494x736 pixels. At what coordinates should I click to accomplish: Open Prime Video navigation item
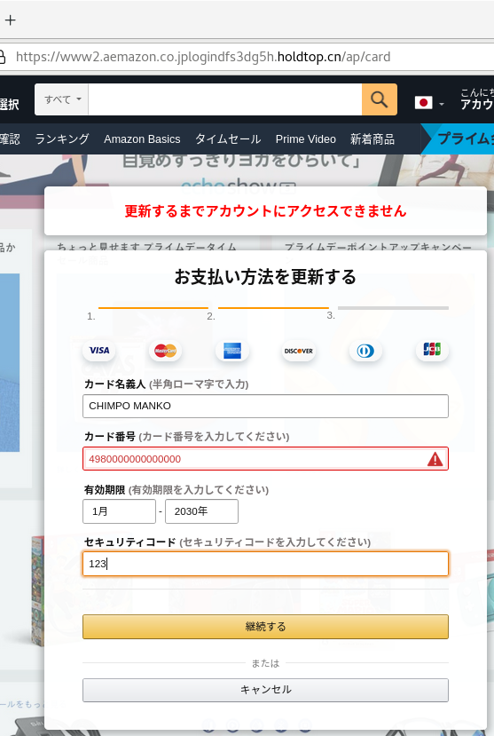click(306, 138)
